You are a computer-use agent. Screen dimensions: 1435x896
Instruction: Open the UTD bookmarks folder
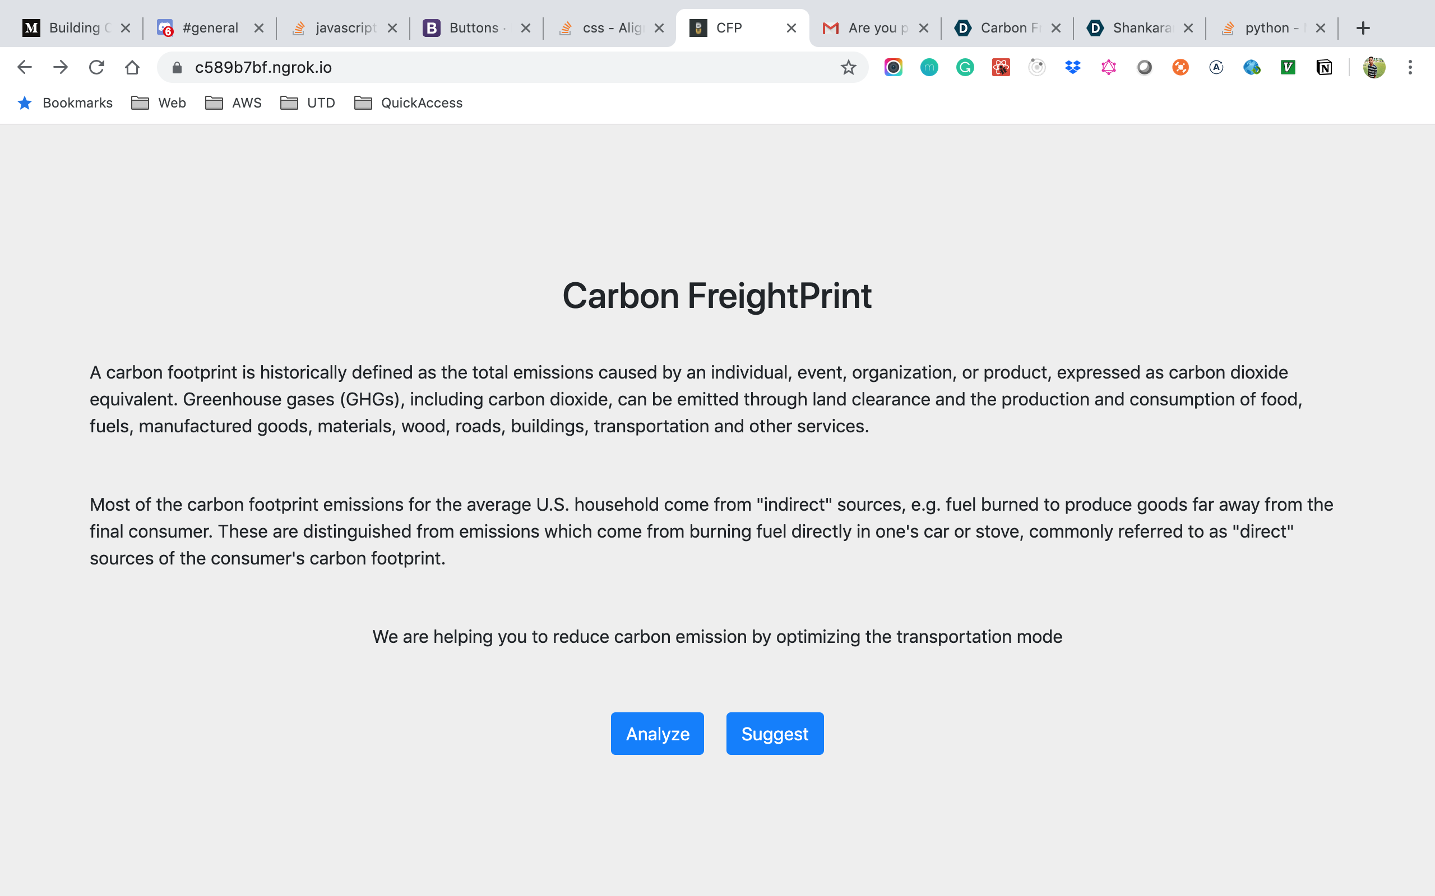coord(308,103)
